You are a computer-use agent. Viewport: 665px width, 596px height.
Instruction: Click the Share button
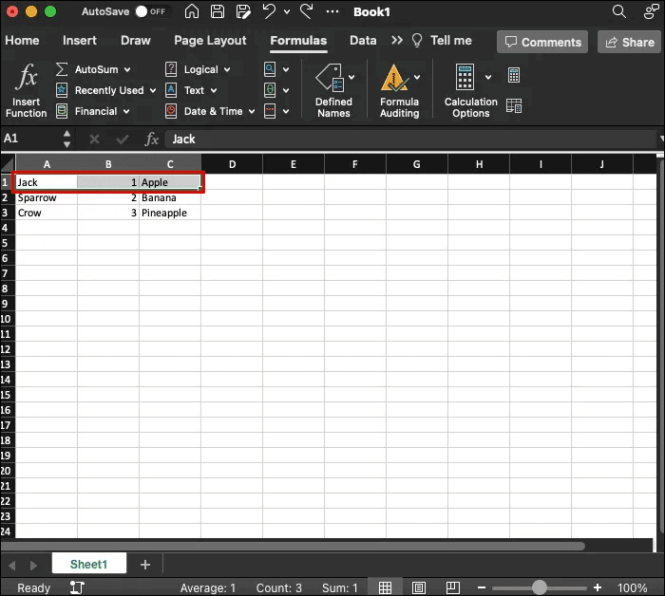(x=627, y=42)
